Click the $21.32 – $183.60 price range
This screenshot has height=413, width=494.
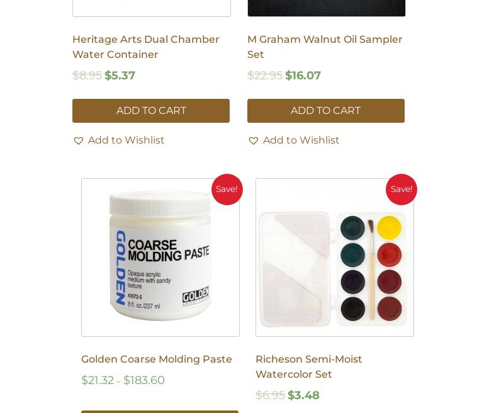(x=123, y=380)
